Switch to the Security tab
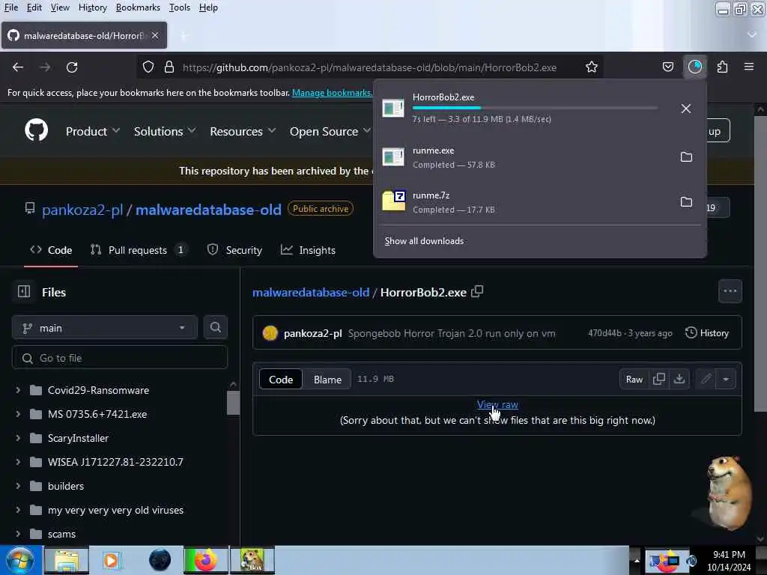Screen dimensions: 767x575 click(x=234, y=250)
